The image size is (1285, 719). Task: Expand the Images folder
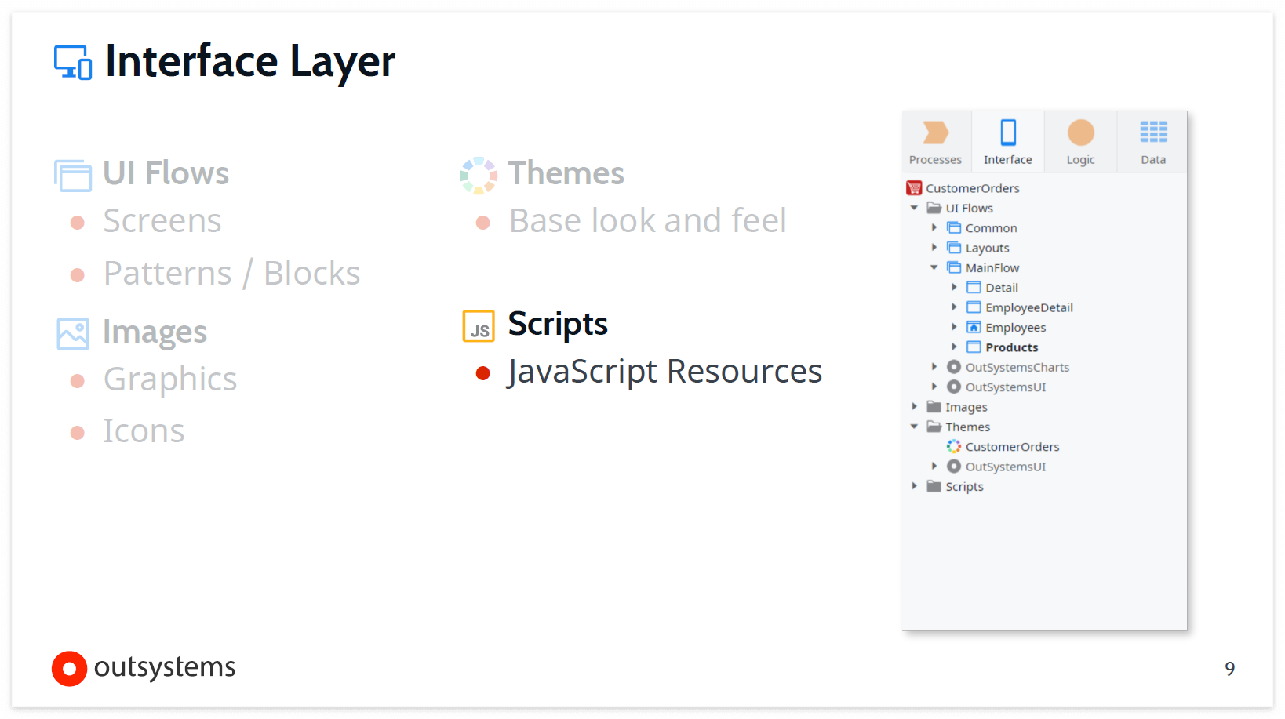[914, 407]
